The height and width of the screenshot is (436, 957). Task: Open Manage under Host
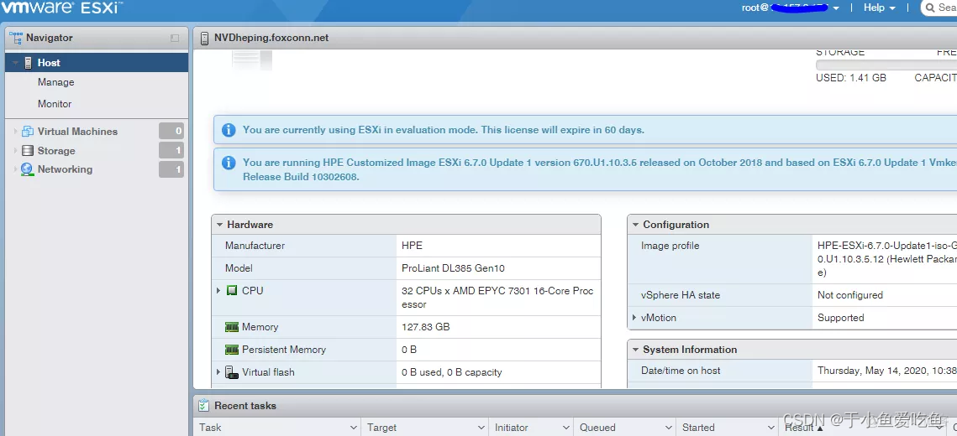tap(56, 82)
